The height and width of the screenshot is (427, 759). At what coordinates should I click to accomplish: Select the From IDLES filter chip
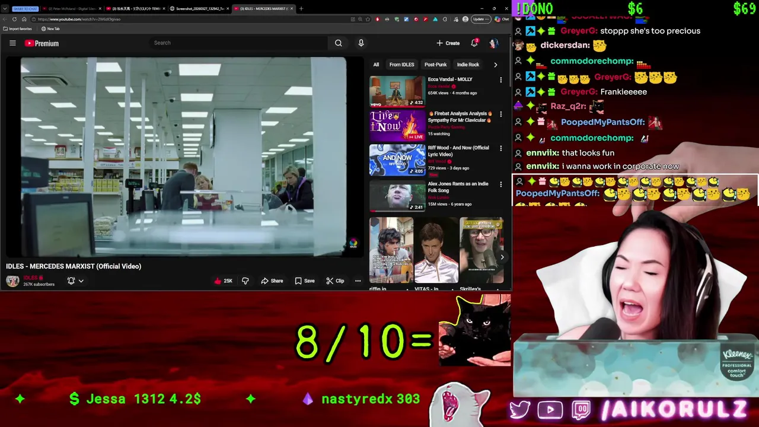pos(401,65)
